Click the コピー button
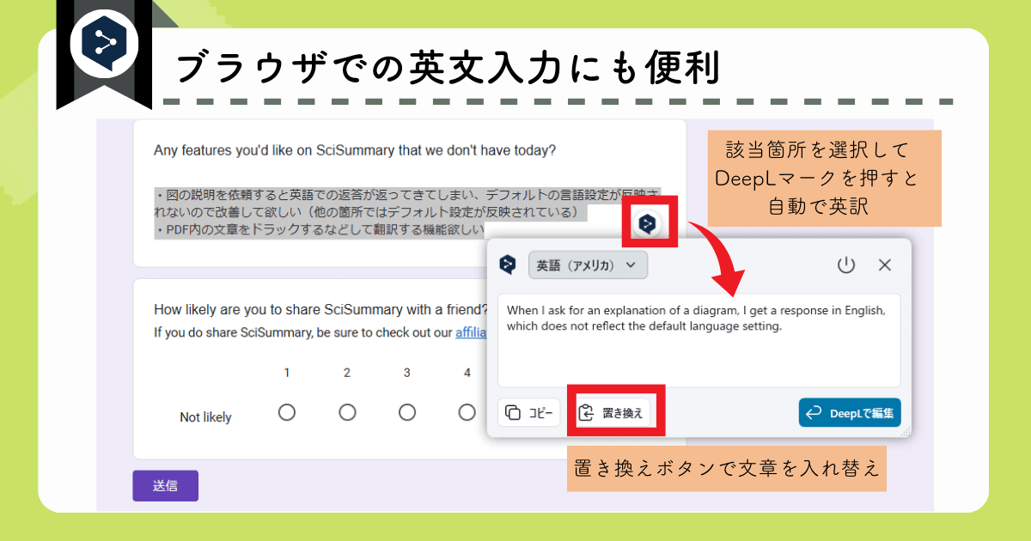Screen dimensions: 1031x541 pyautogui.click(x=529, y=413)
